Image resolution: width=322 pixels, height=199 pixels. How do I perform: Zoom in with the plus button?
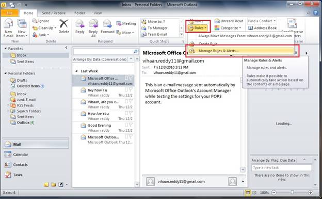click(x=311, y=193)
